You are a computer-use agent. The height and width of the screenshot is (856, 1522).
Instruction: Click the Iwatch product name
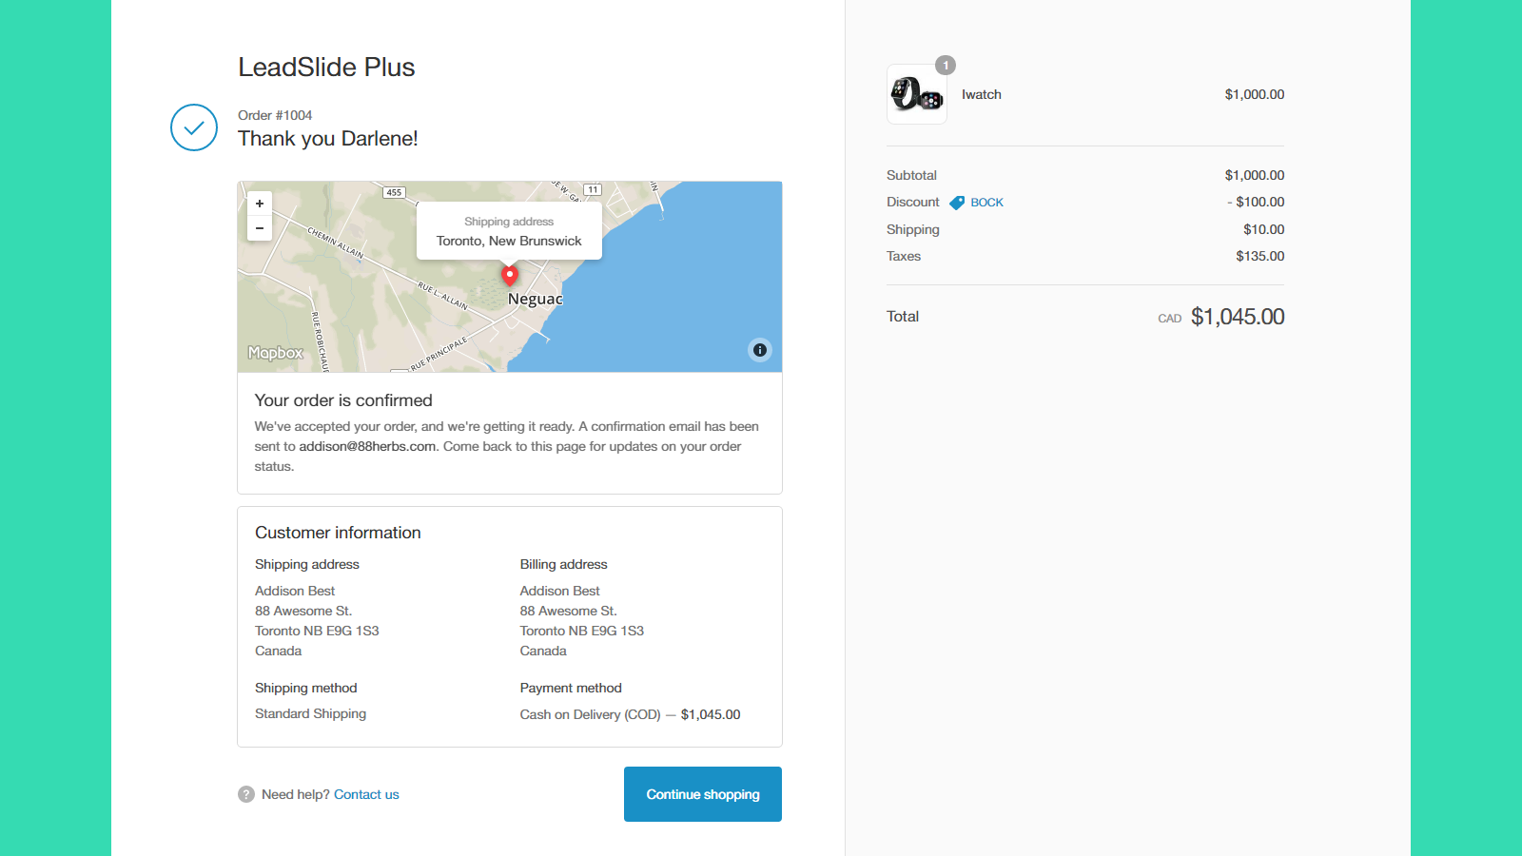(x=982, y=94)
